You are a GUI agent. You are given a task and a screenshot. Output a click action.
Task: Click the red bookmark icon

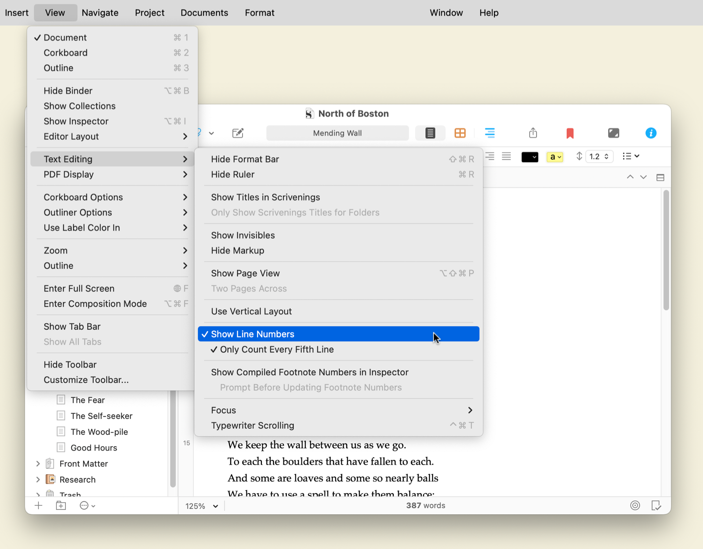pos(570,133)
